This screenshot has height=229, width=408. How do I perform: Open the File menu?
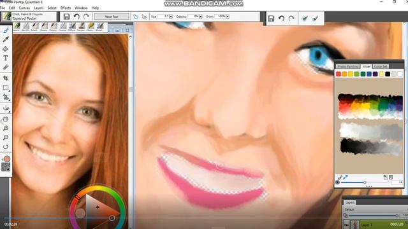click(x=3, y=8)
